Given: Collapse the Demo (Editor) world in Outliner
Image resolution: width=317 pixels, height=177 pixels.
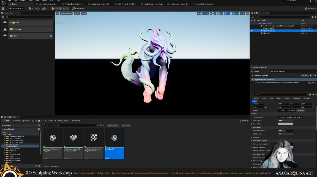Looking at the screenshot, I should click(x=258, y=23).
